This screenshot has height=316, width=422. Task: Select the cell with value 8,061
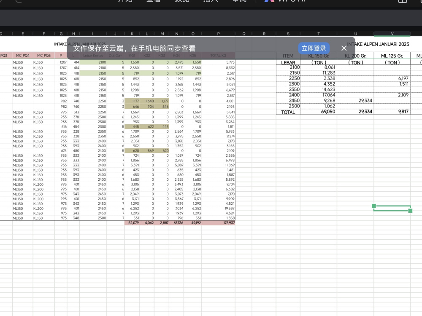click(x=318, y=67)
